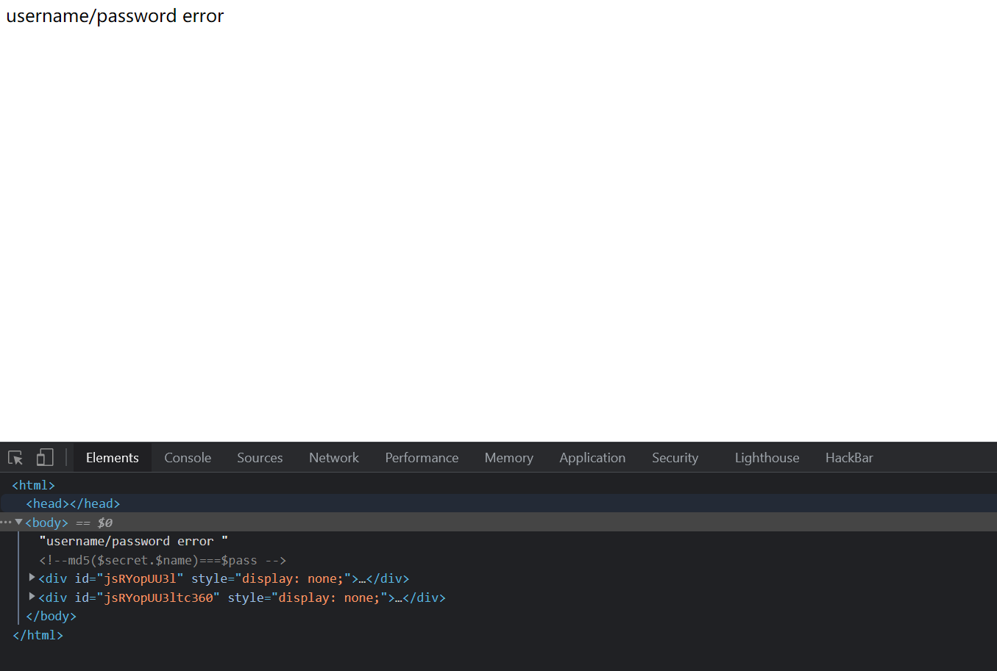Select the opening html tag row
The image size is (997, 671).
[x=498, y=485]
